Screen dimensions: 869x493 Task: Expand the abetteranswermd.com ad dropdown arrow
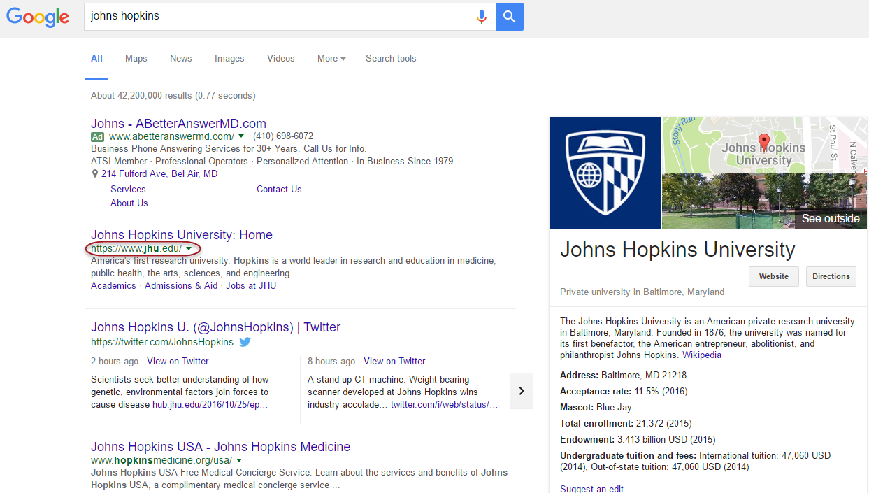[x=241, y=136]
